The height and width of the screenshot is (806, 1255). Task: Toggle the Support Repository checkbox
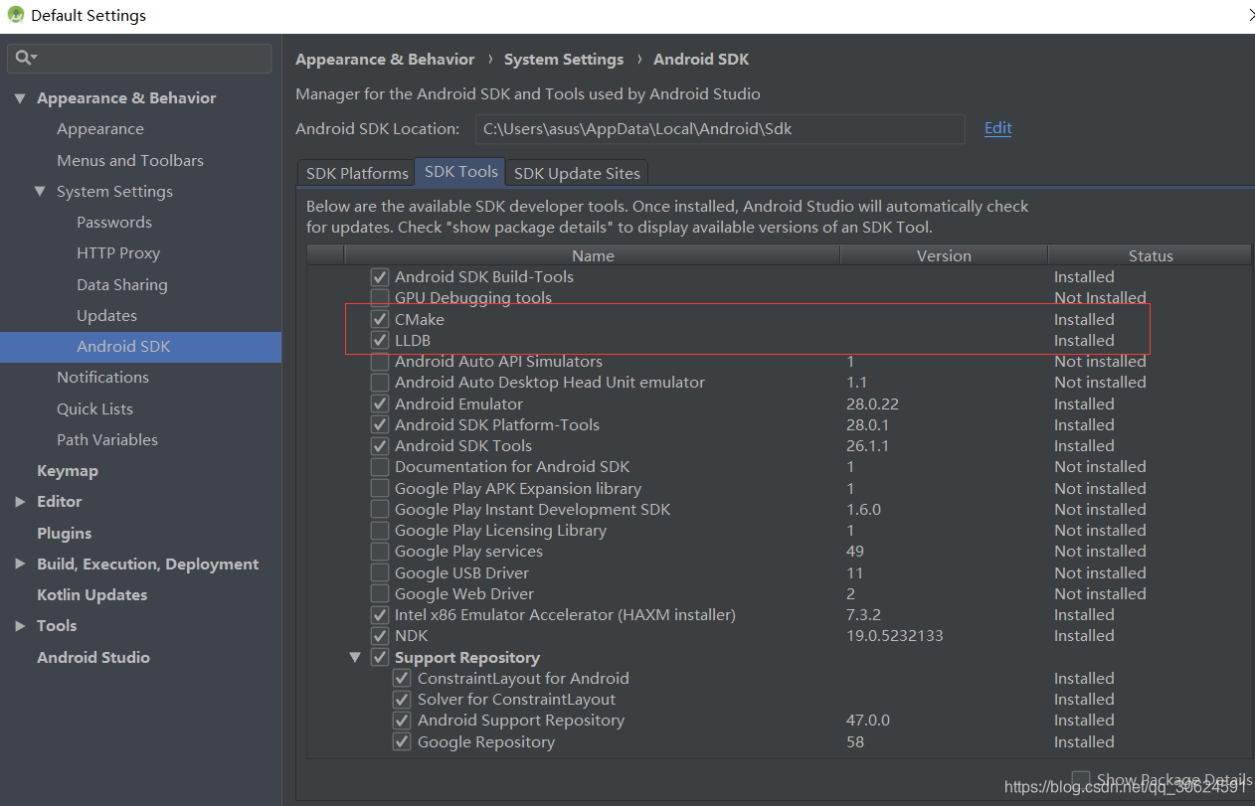380,658
